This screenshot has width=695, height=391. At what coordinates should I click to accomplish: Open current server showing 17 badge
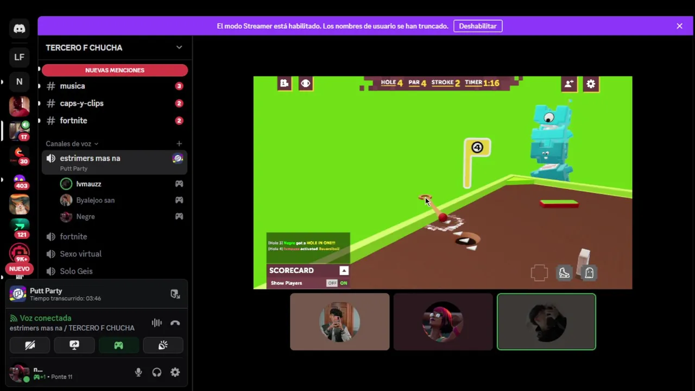(x=20, y=131)
